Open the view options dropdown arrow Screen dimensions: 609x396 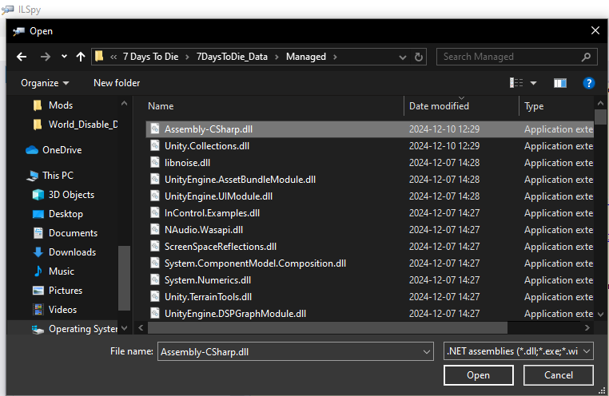(x=533, y=83)
